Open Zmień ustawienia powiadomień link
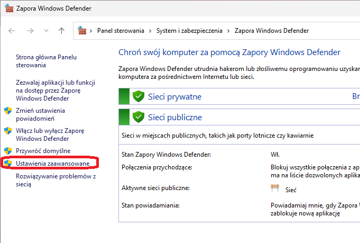Viewport: 360px width, 243px height. click(x=40, y=114)
